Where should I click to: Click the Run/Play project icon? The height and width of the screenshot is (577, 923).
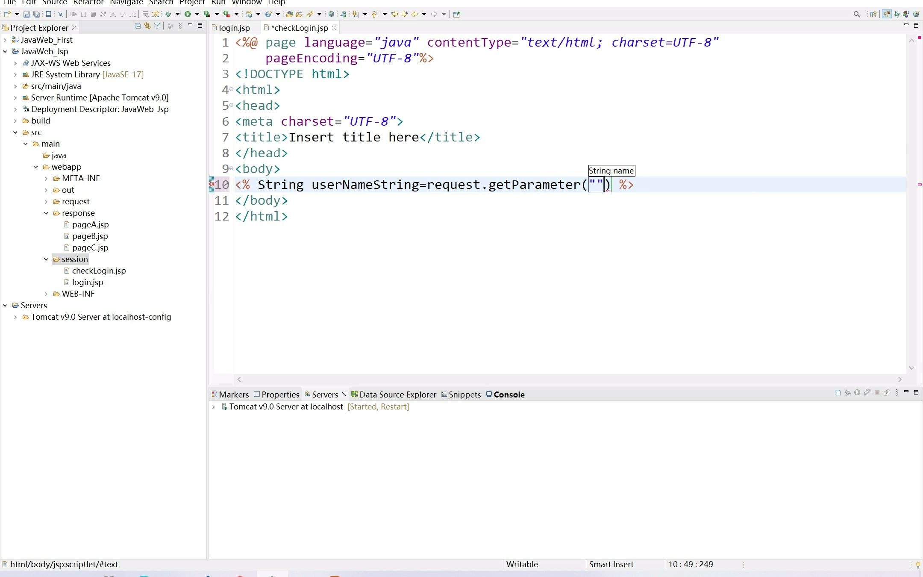189,14
